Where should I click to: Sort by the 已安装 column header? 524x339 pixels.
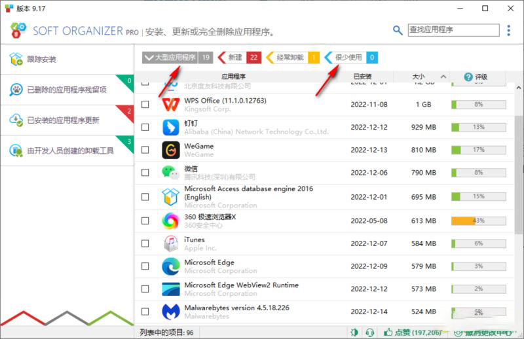point(363,77)
